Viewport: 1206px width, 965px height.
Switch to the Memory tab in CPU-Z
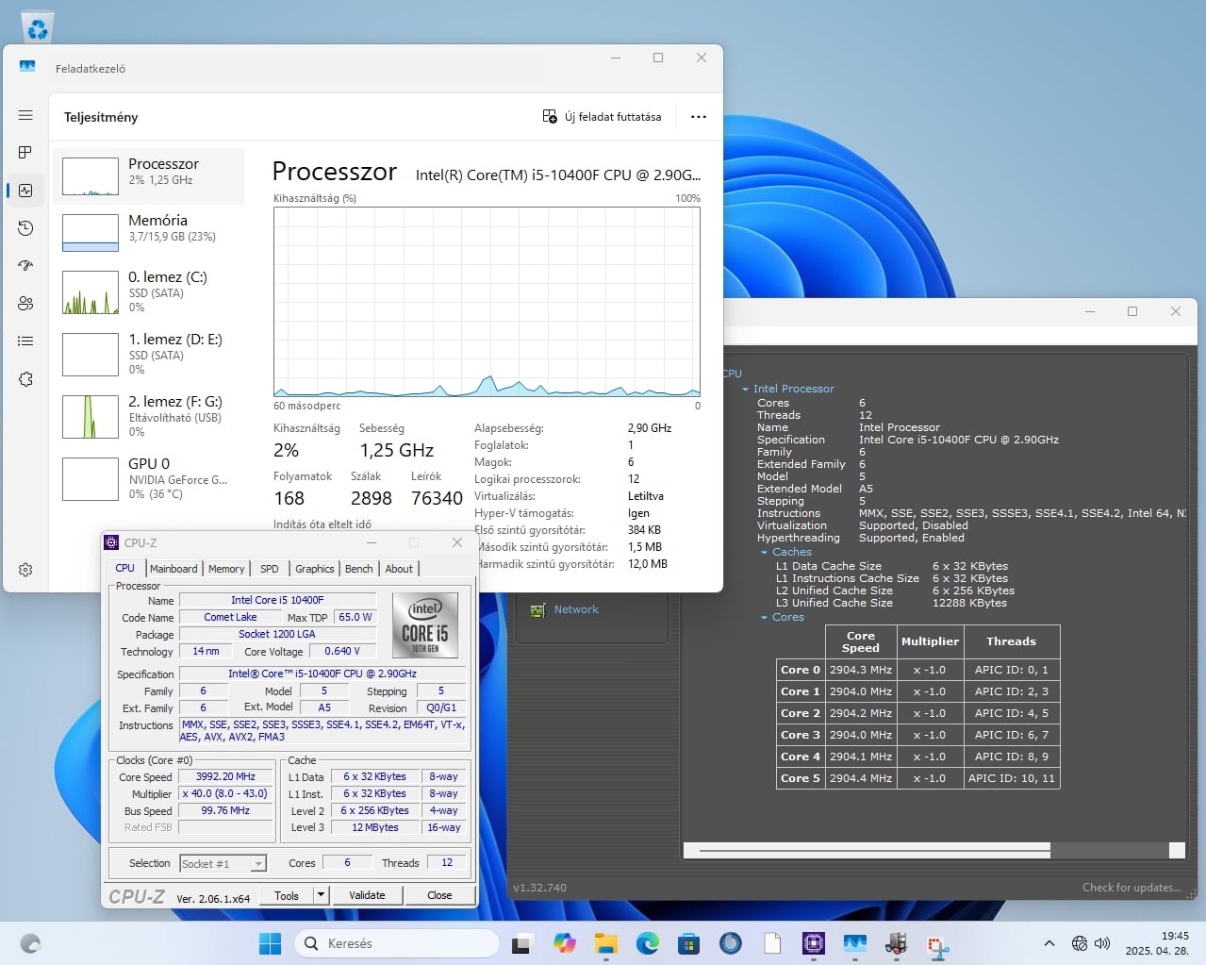(226, 569)
